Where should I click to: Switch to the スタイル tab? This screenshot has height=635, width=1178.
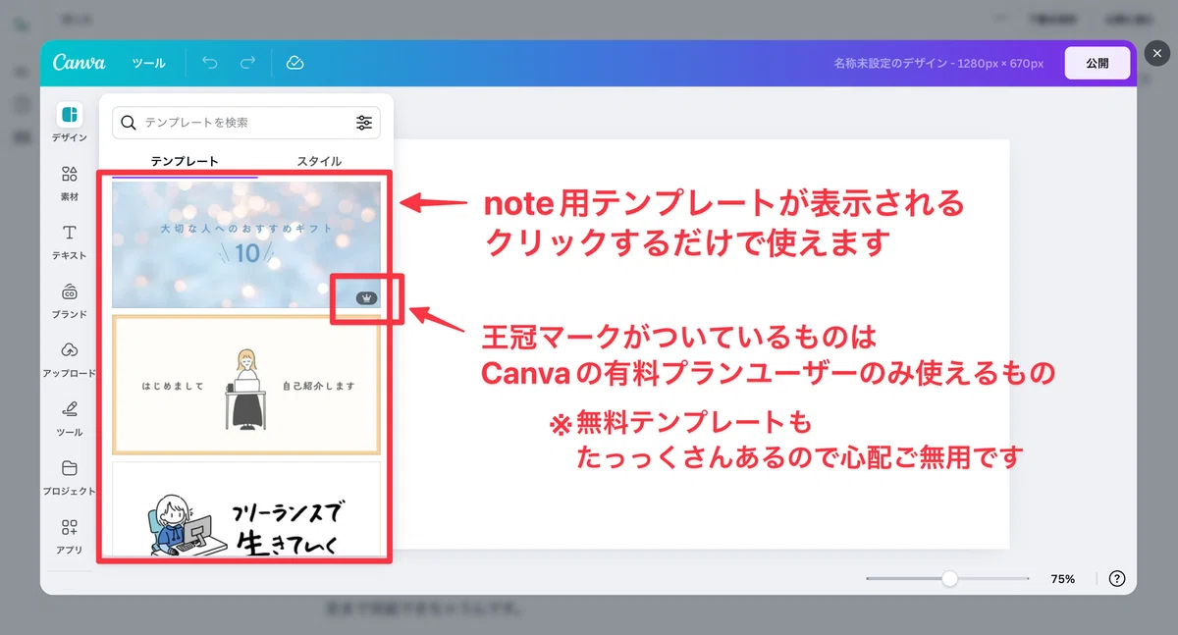(319, 161)
